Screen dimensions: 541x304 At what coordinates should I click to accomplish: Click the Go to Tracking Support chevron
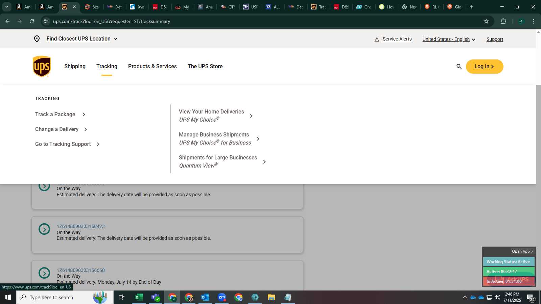pos(98,144)
